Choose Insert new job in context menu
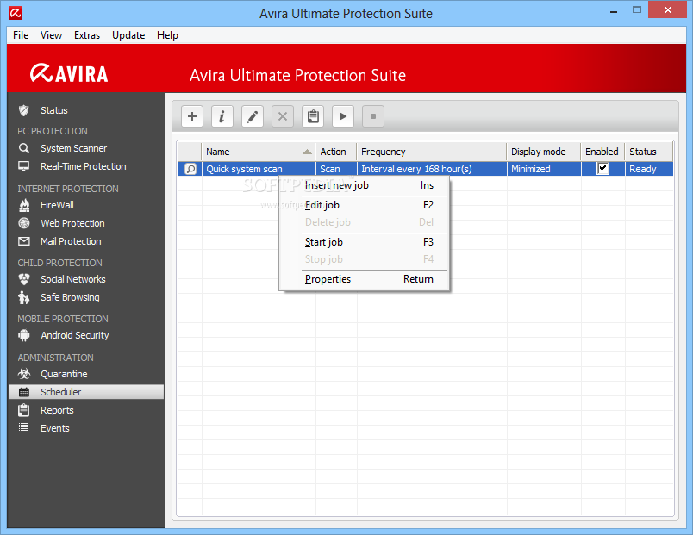 coord(365,185)
